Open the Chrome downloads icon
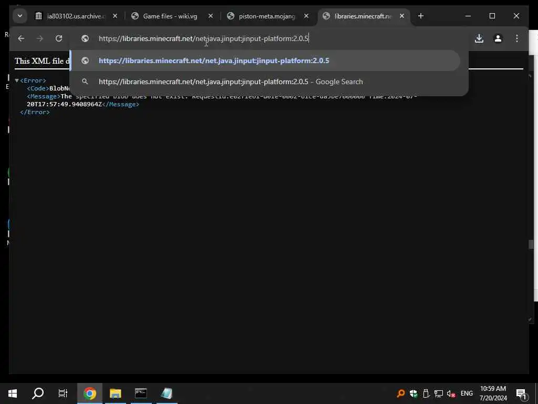The width and height of the screenshot is (538, 404). click(x=479, y=38)
